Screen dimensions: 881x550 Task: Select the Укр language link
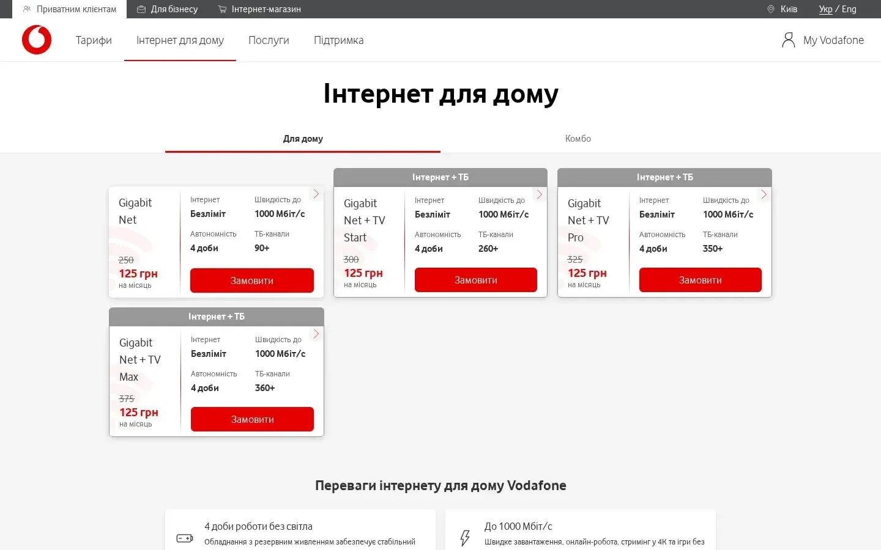[826, 9]
